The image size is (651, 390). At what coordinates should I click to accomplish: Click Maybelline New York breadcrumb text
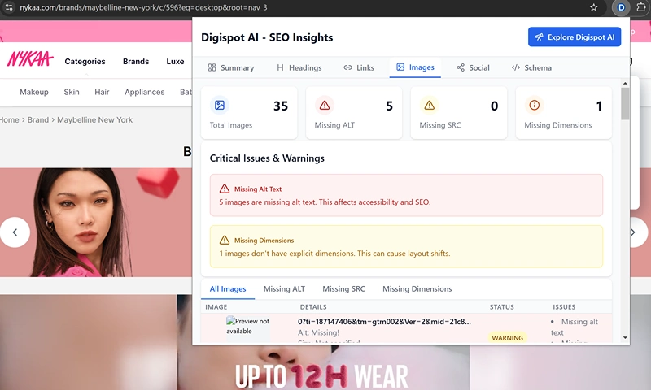click(x=94, y=119)
